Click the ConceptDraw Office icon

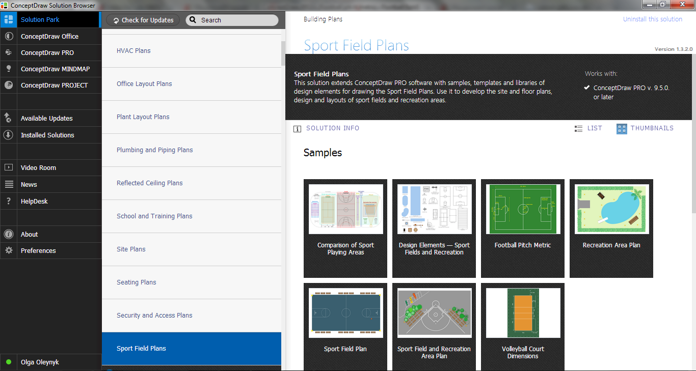click(x=8, y=37)
